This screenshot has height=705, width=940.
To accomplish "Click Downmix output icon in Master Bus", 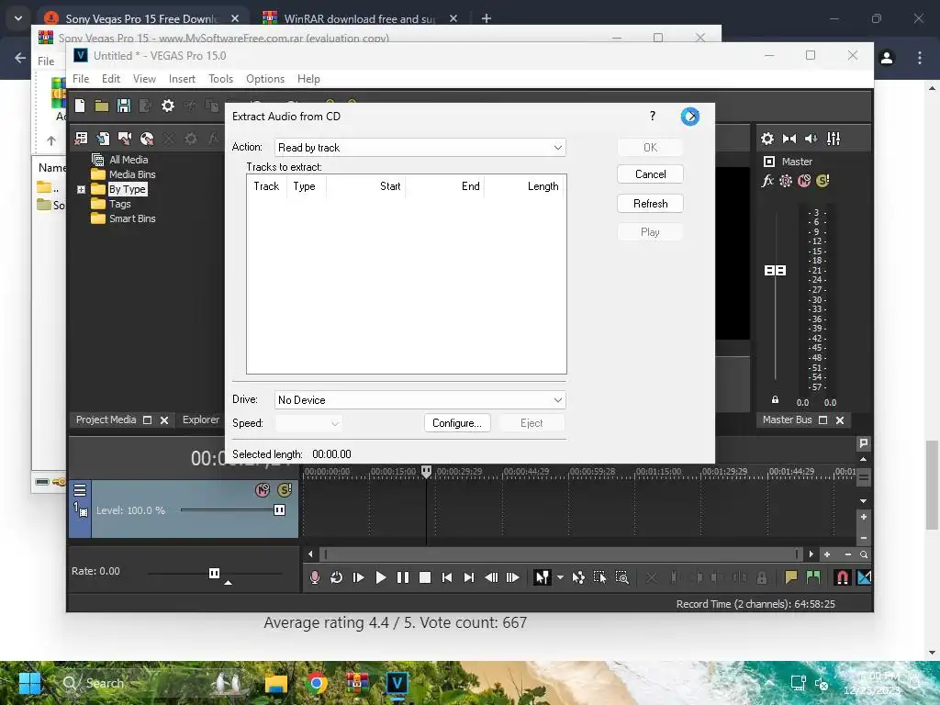I will coord(789,139).
